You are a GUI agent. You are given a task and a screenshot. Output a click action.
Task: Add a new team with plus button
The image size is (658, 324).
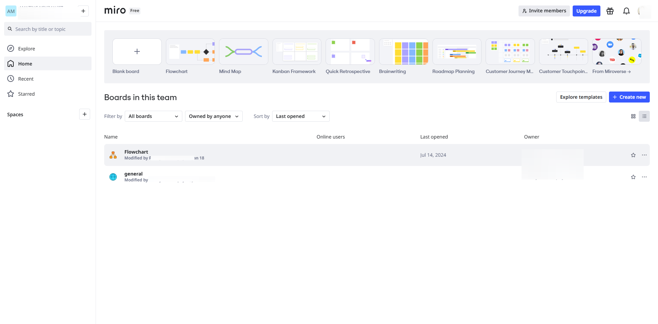click(83, 11)
